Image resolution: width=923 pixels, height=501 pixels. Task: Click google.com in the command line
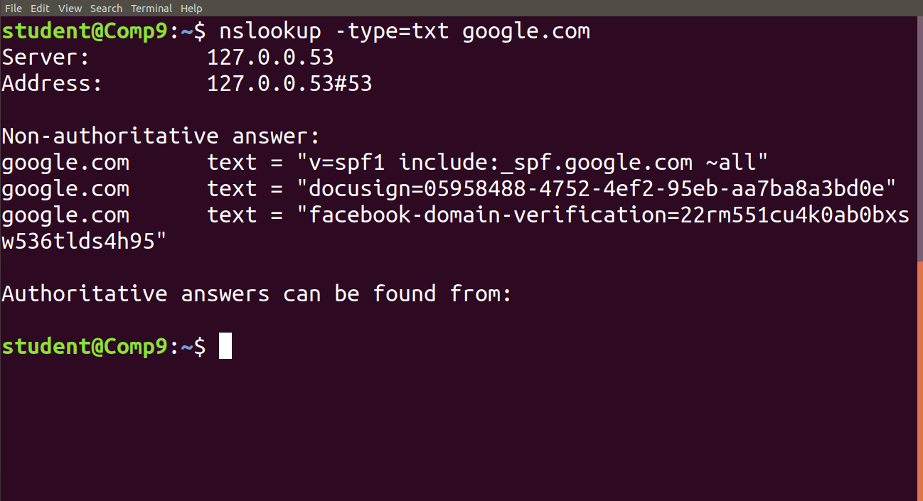[x=525, y=31]
